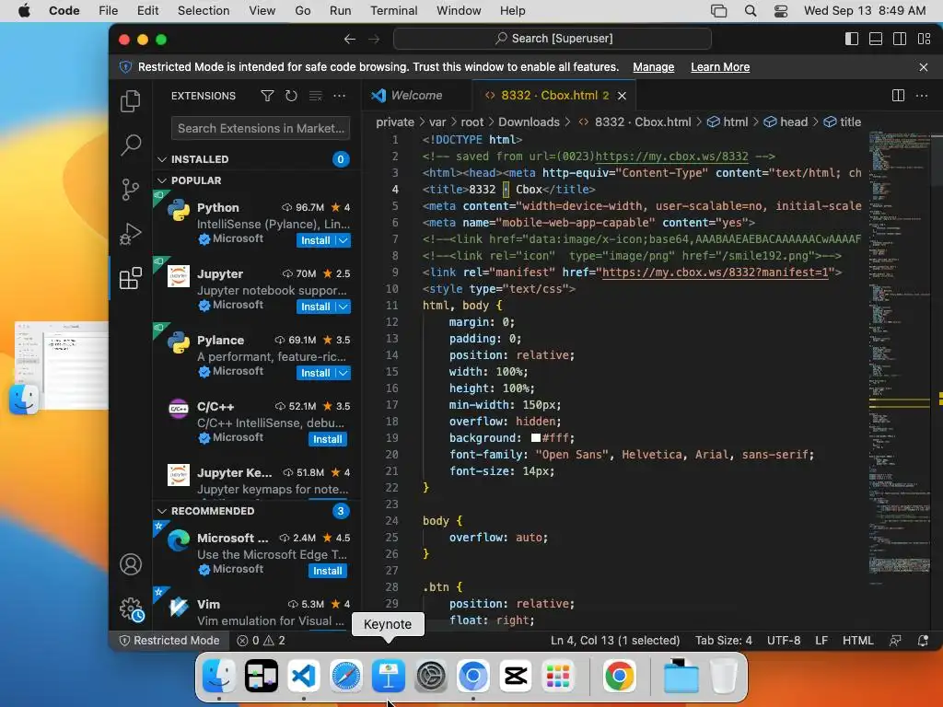
Task: Go back using the left arrow
Action: (x=349, y=39)
